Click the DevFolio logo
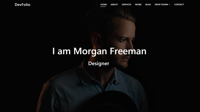This screenshot has height=112, width=200. point(22,4)
